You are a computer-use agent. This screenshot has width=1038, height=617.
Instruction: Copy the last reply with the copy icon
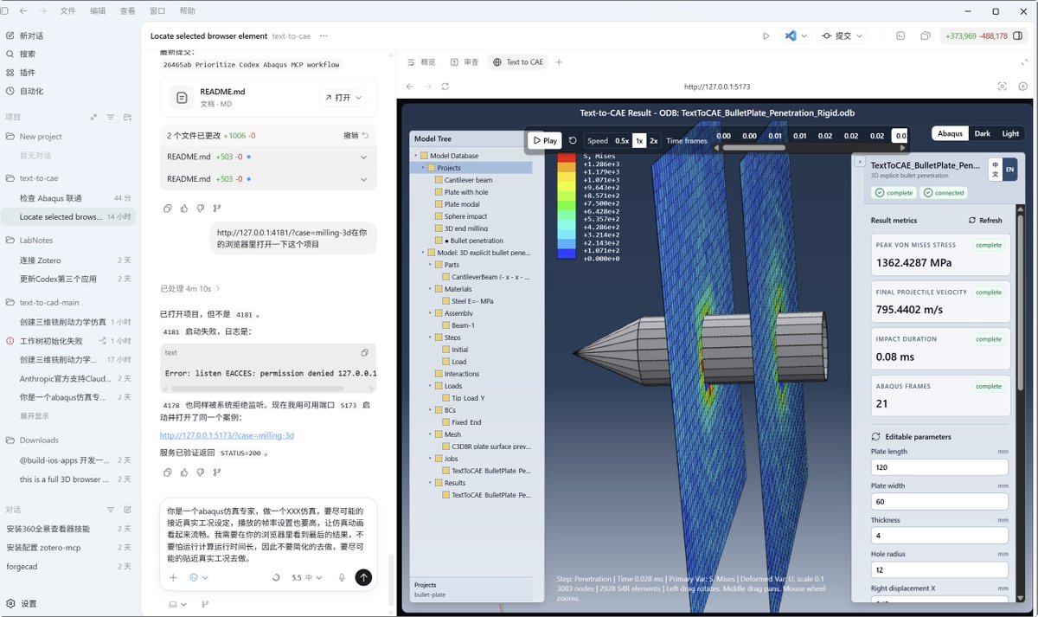(x=168, y=472)
